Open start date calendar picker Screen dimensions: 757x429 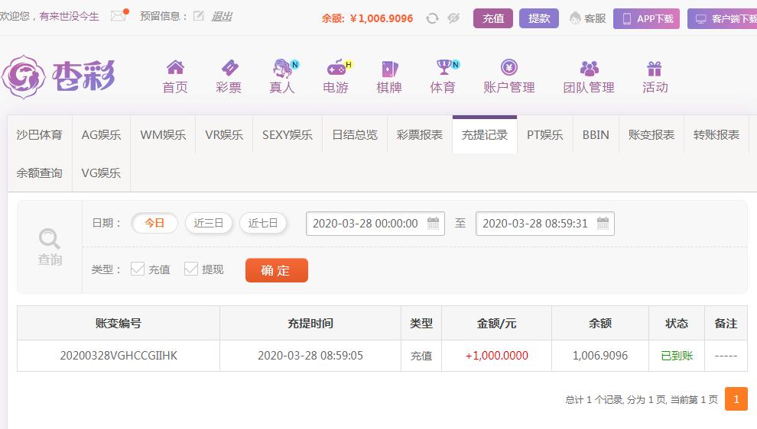pyautogui.click(x=433, y=223)
